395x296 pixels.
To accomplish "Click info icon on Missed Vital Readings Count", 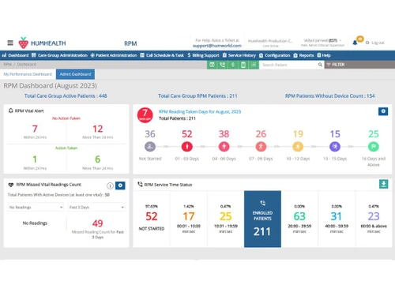I will coord(110,185).
